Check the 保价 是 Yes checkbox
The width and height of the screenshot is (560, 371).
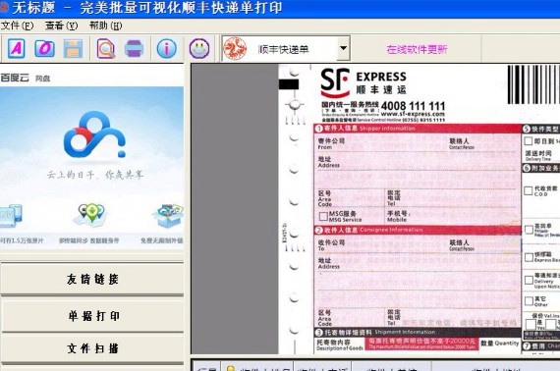click(531, 324)
